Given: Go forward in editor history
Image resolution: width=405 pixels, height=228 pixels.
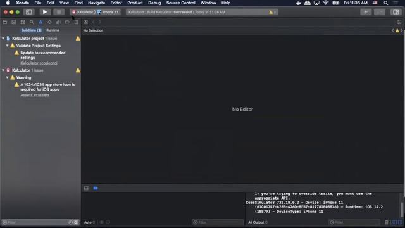Looking at the screenshot, I should tap(100, 22).
